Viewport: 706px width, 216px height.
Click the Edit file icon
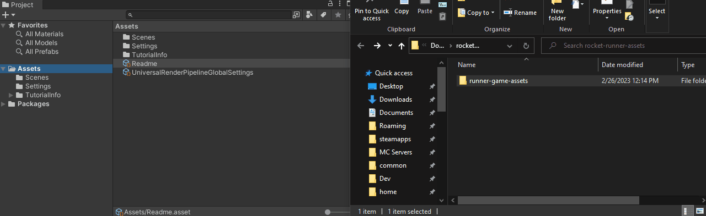coord(629,4)
